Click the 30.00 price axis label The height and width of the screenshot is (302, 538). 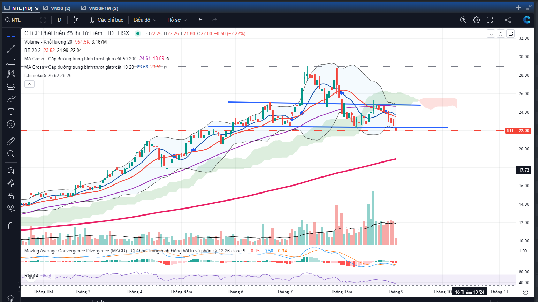tap(524, 57)
